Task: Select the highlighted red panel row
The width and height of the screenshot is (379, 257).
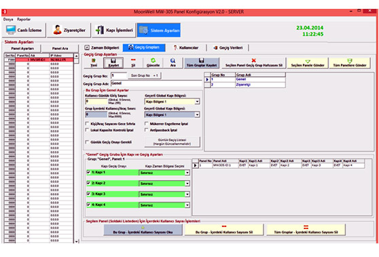Action: coord(39,60)
